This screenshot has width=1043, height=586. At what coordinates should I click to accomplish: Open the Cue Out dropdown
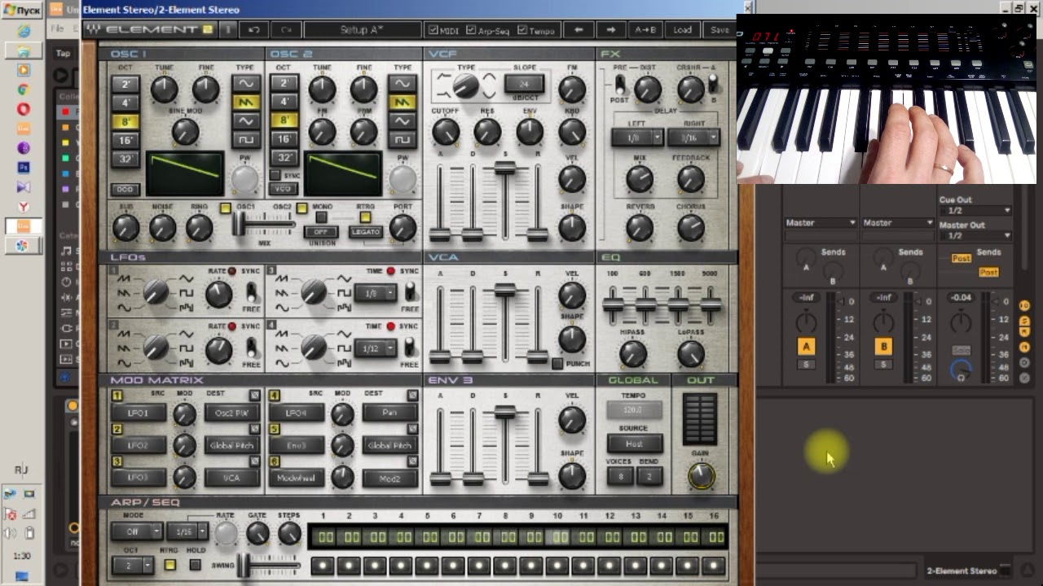pos(975,211)
